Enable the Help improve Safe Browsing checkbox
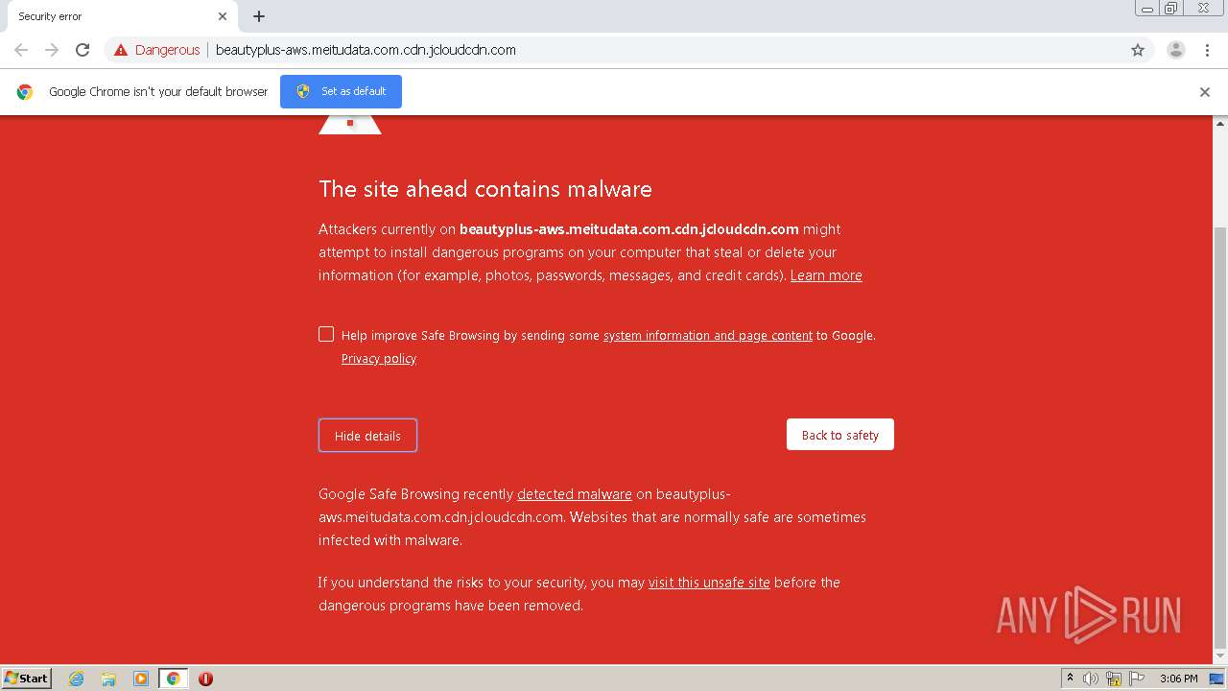 pos(326,334)
